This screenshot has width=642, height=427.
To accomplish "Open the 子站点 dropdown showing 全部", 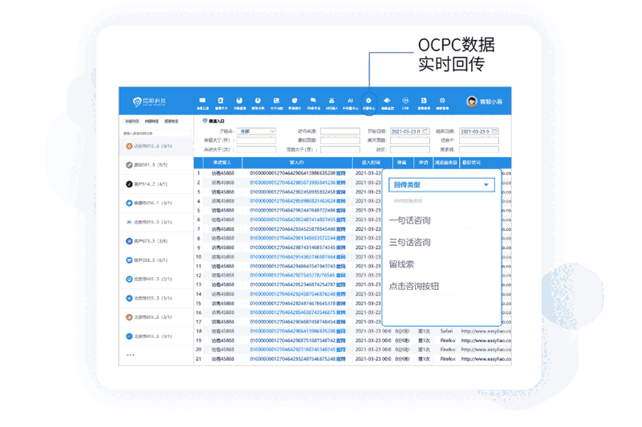I will pyautogui.click(x=256, y=131).
